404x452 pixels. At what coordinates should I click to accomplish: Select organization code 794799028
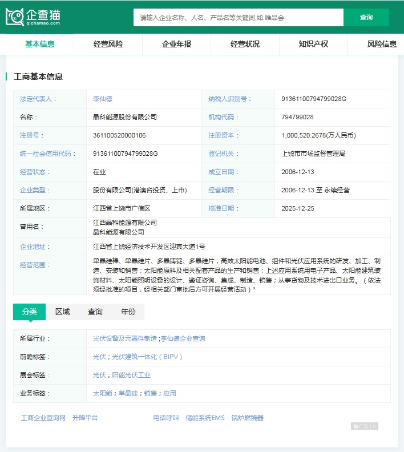click(x=297, y=117)
